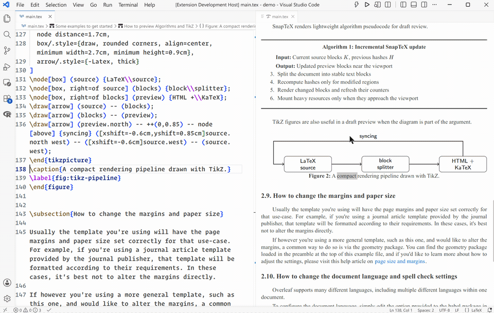Toggle the Secondary Side Bar visibility
Screen dimensions: 494x313
click(424, 5)
